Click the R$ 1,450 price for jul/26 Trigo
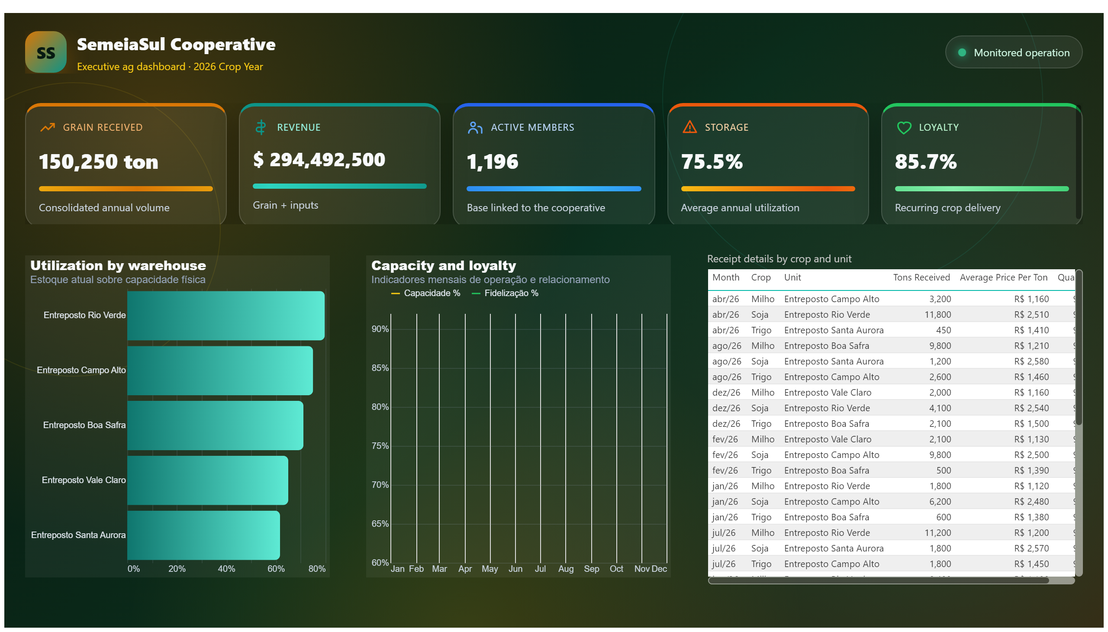Screen dimensions: 1108x632 1031,564
